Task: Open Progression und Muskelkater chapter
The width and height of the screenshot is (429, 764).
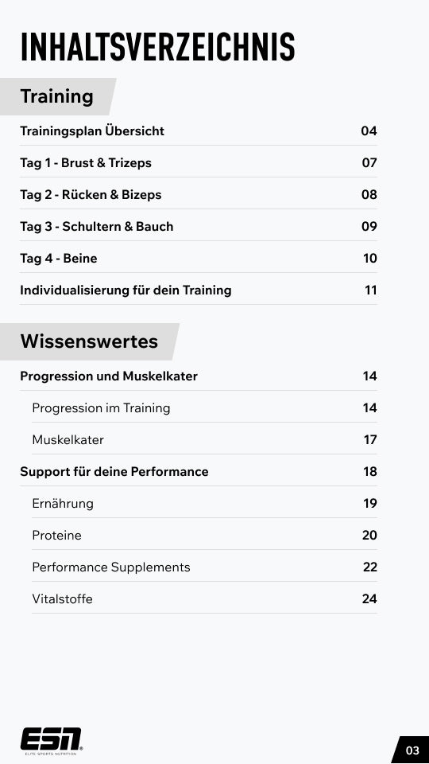Action: (x=199, y=376)
